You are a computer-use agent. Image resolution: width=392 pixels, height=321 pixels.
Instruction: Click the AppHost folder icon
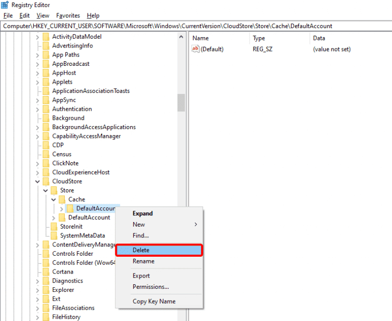click(x=46, y=73)
